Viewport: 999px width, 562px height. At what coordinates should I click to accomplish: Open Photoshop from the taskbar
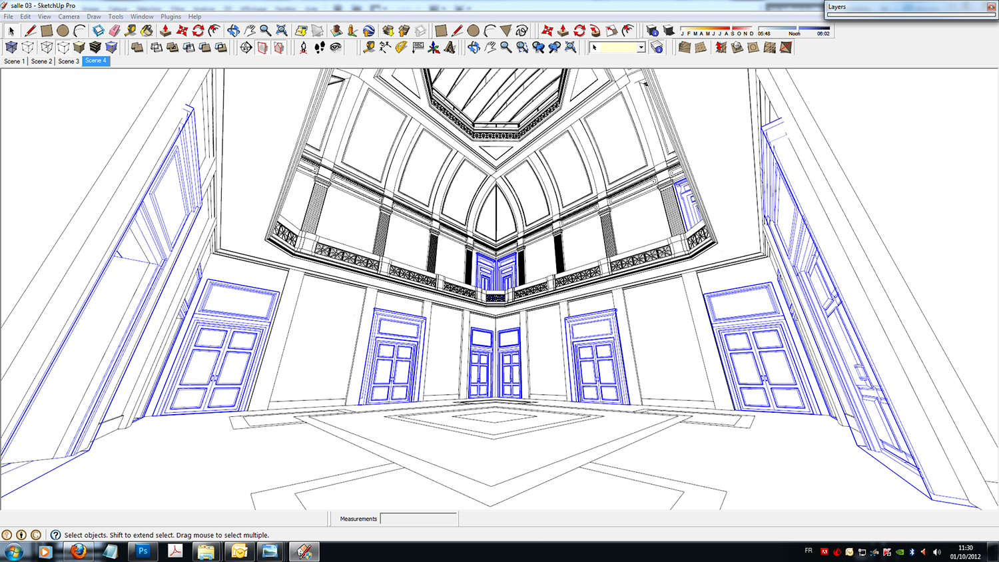click(143, 551)
